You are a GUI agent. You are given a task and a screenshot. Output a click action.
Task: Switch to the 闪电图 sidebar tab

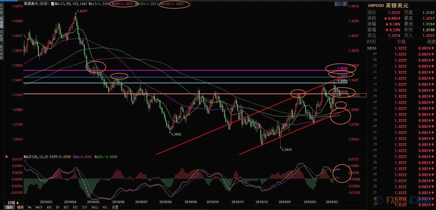[1, 36]
